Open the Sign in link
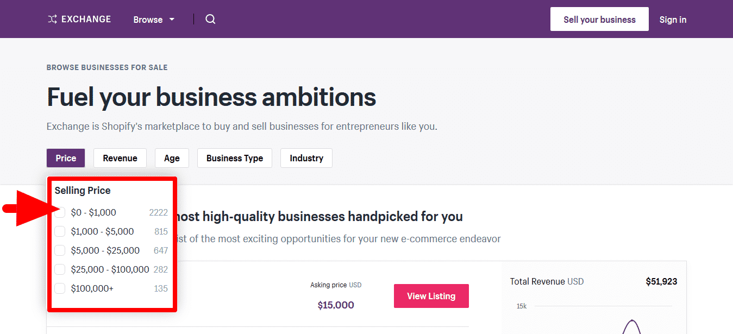The height and width of the screenshot is (334, 733). click(x=673, y=20)
